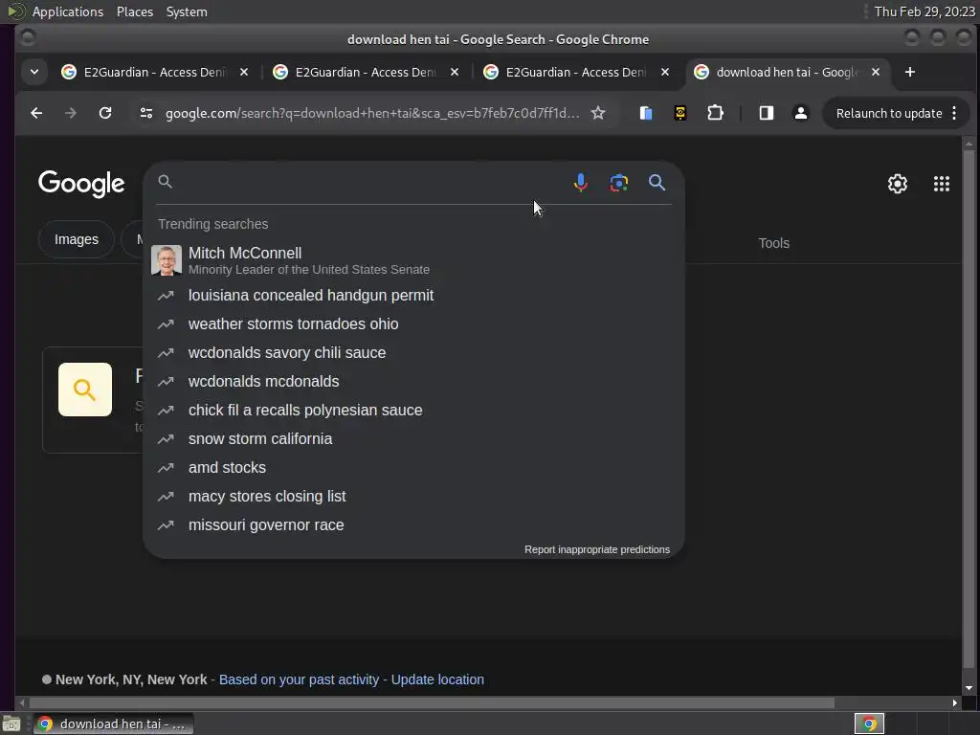Viewport: 980px width, 735px height.
Task: Bookmark this page with the star icon
Action: 598,113
